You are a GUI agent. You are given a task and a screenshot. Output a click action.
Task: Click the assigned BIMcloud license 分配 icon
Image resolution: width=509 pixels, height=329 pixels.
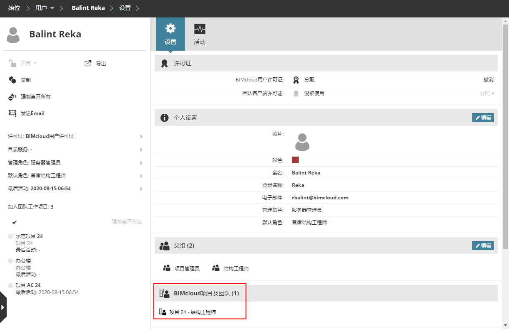click(296, 80)
